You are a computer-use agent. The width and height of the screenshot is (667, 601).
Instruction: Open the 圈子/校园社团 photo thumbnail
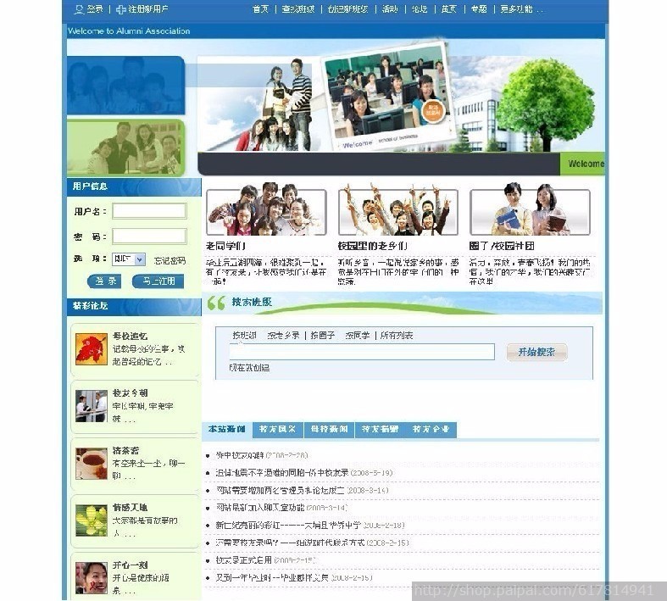tap(530, 209)
